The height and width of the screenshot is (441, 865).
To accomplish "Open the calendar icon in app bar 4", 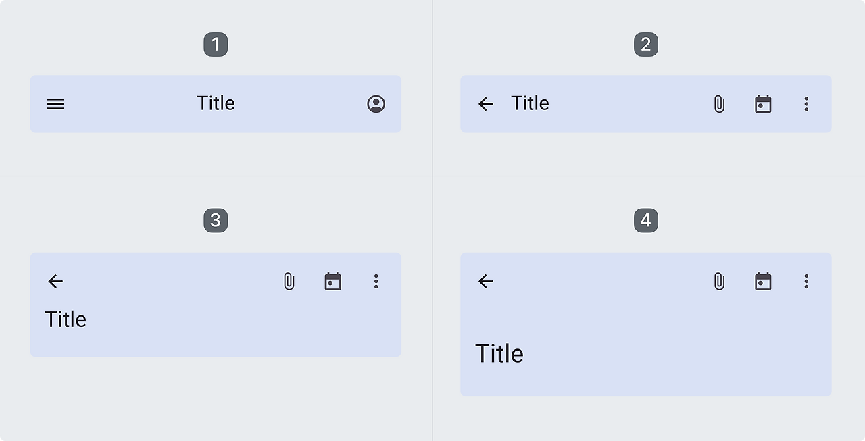I will tap(763, 282).
